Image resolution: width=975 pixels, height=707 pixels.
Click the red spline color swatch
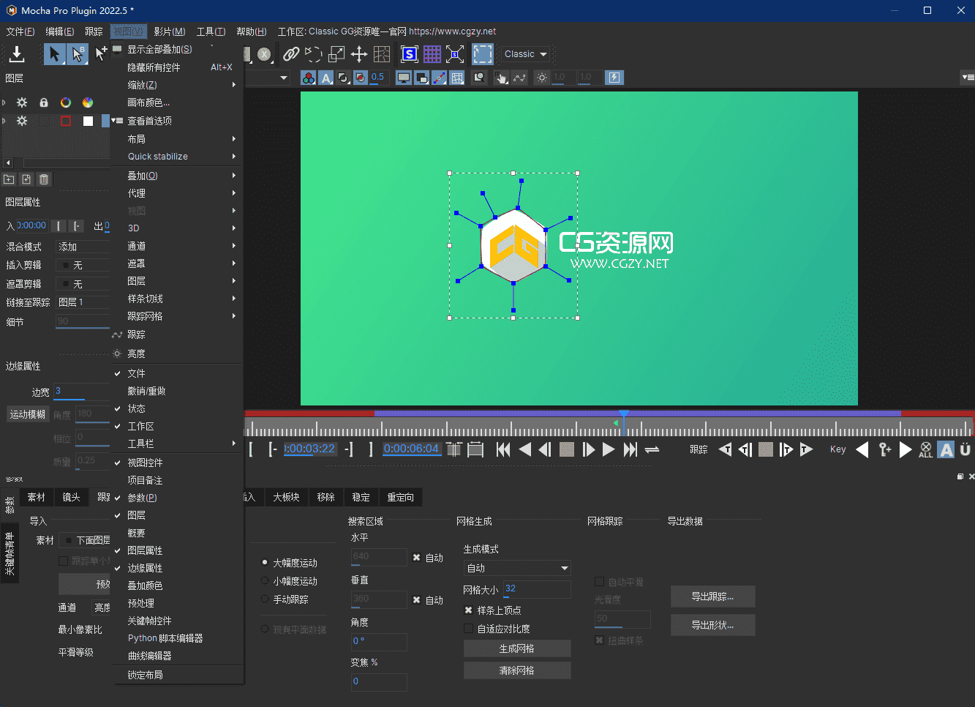point(66,121)
